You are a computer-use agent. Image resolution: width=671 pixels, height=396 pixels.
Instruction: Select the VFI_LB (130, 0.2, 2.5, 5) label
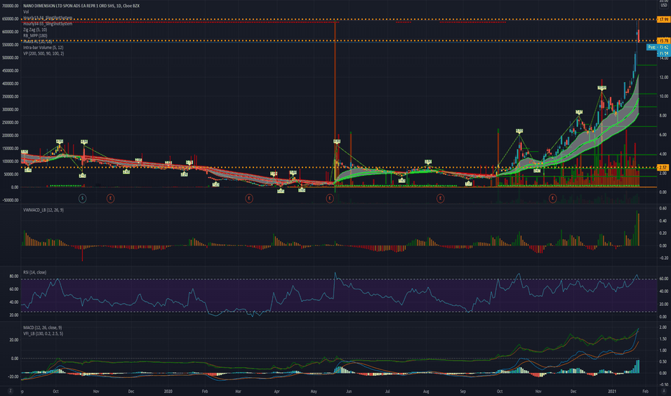[42, 333]
